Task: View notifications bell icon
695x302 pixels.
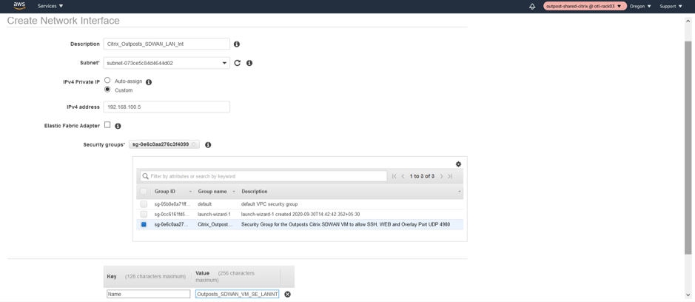Action: (532, 6)
